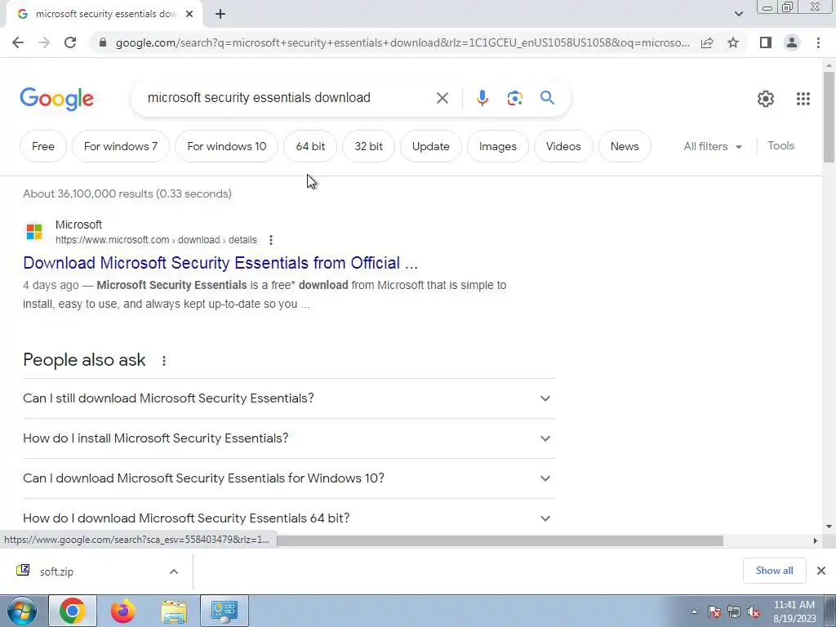Click the scroll down arrow

click(829, 527)
